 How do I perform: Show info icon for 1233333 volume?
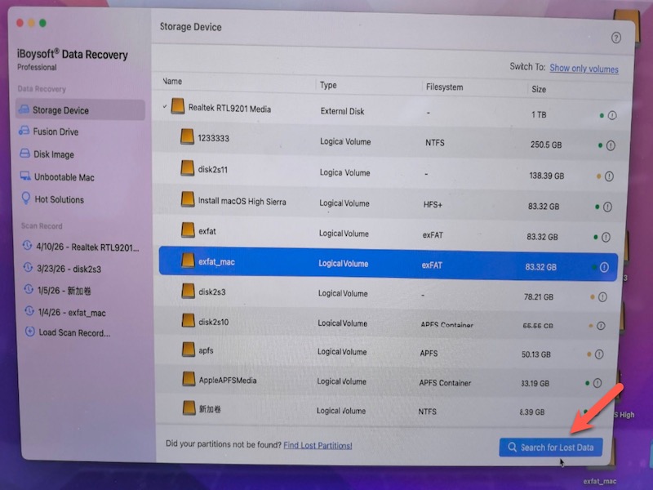pyautogui.click(x=610, y=146)
